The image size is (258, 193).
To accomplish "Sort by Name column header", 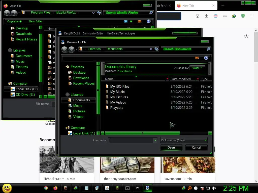I will [133, 79].
